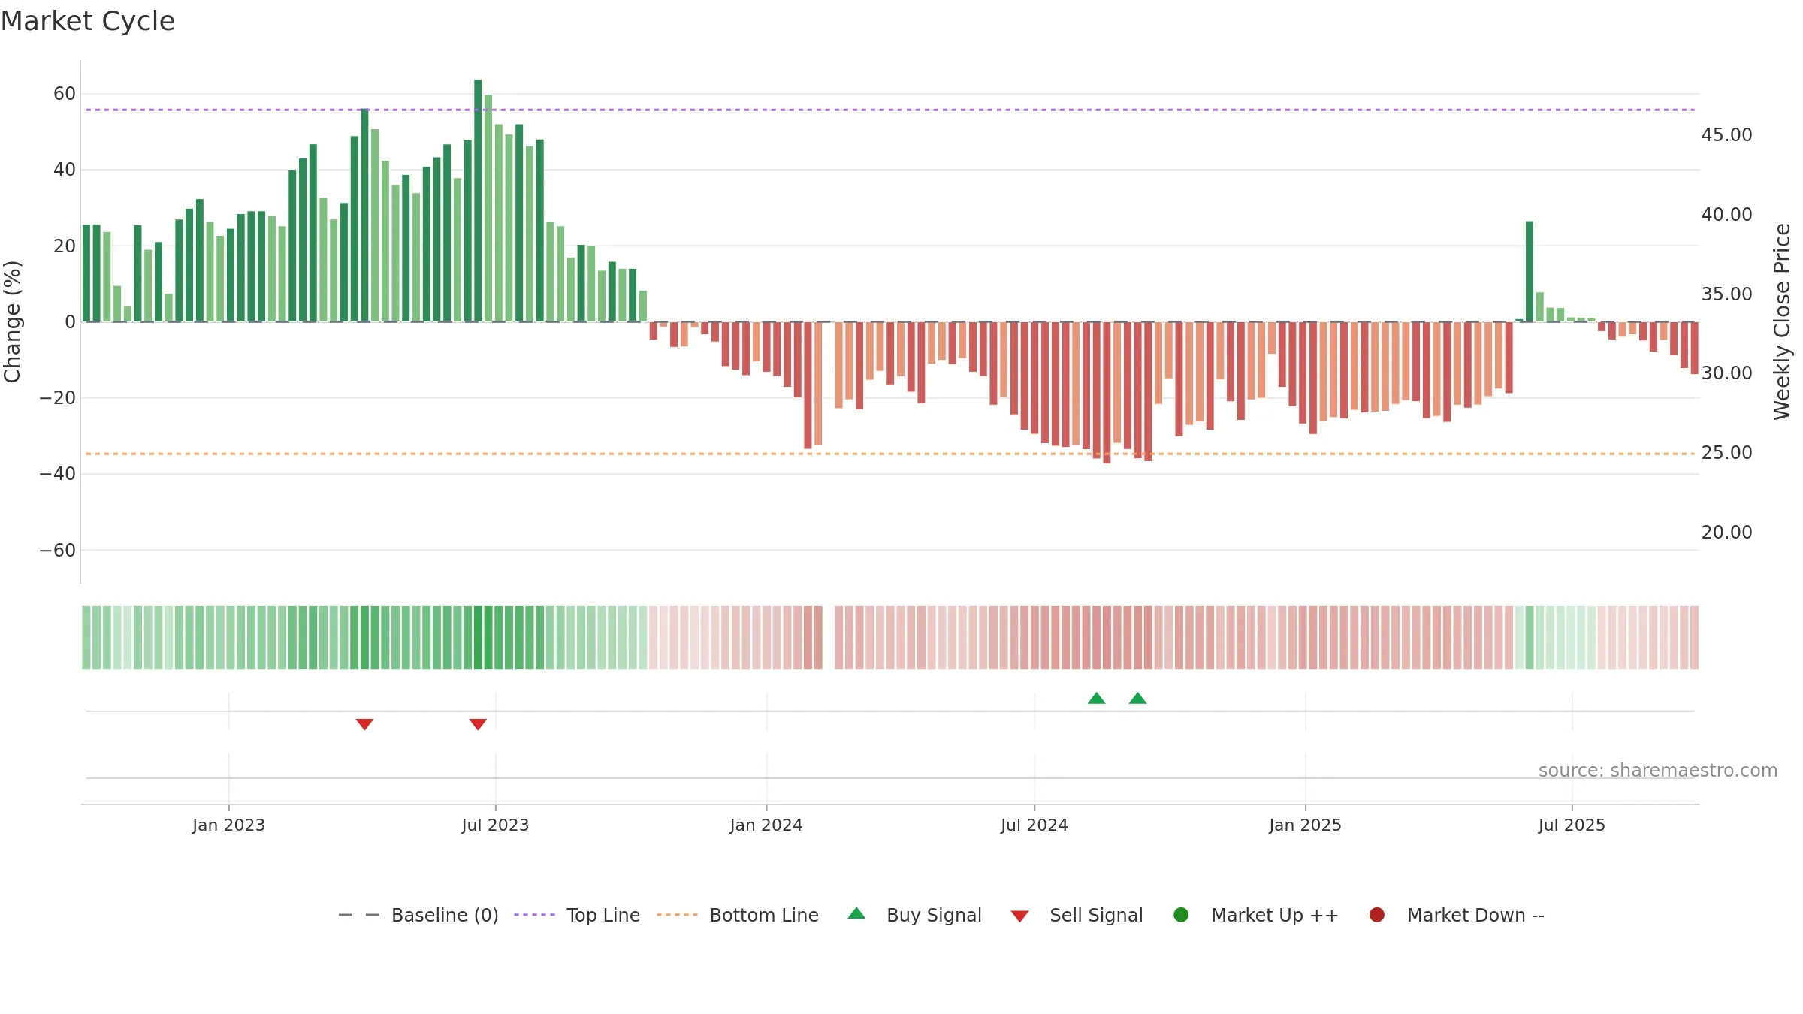The height and width of the screenshot is (1014, 1803).
Task: Click the Weekly Close Price axis title
Action: click(1782, 321)
